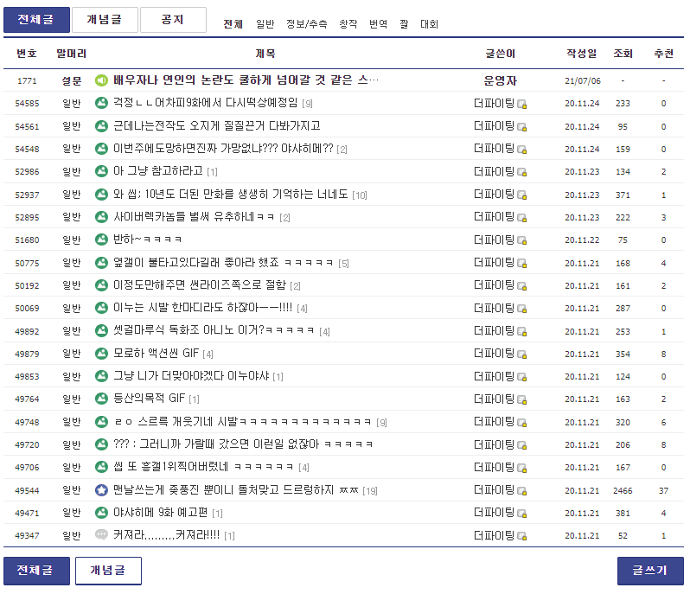Image resolution: width=690 pixels, height=594 pixels.
Task: Click the 조회 column header
Action: [x=623, y=54]
